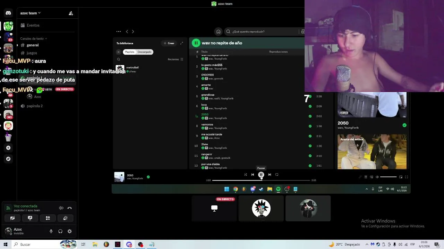Expand the Tu biblioteca panel
The width and height of the screenshot is (444, 249).
click(181, 43)
